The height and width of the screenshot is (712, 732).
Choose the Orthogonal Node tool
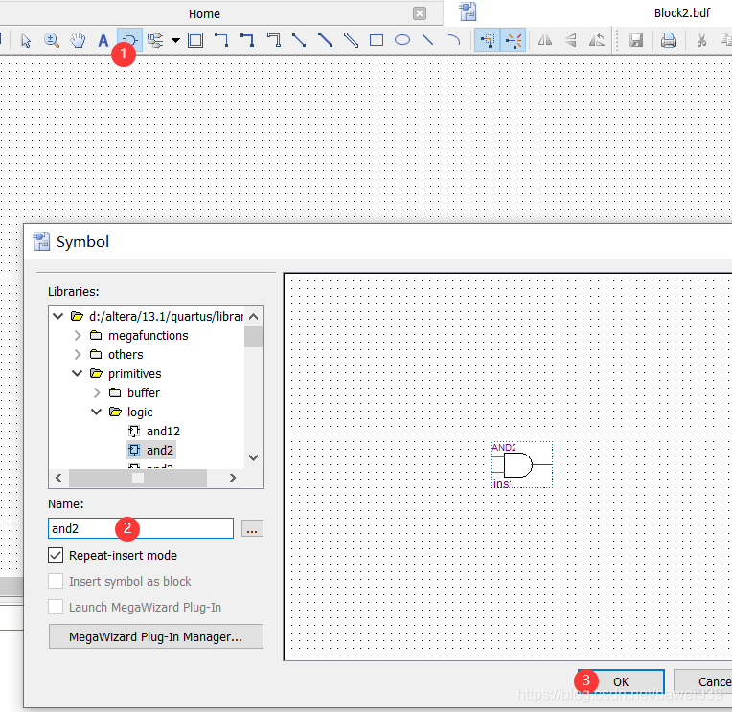[x=221, y=40]
